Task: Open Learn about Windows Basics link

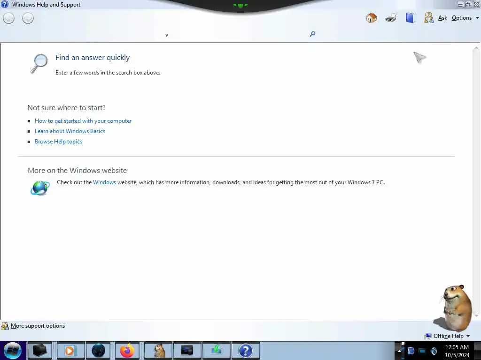Action: click(x=70, y=131)
